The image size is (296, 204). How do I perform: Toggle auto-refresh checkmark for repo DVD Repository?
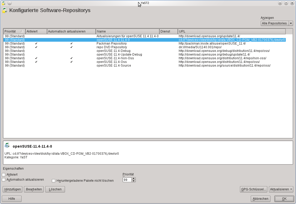pos(71,47)
